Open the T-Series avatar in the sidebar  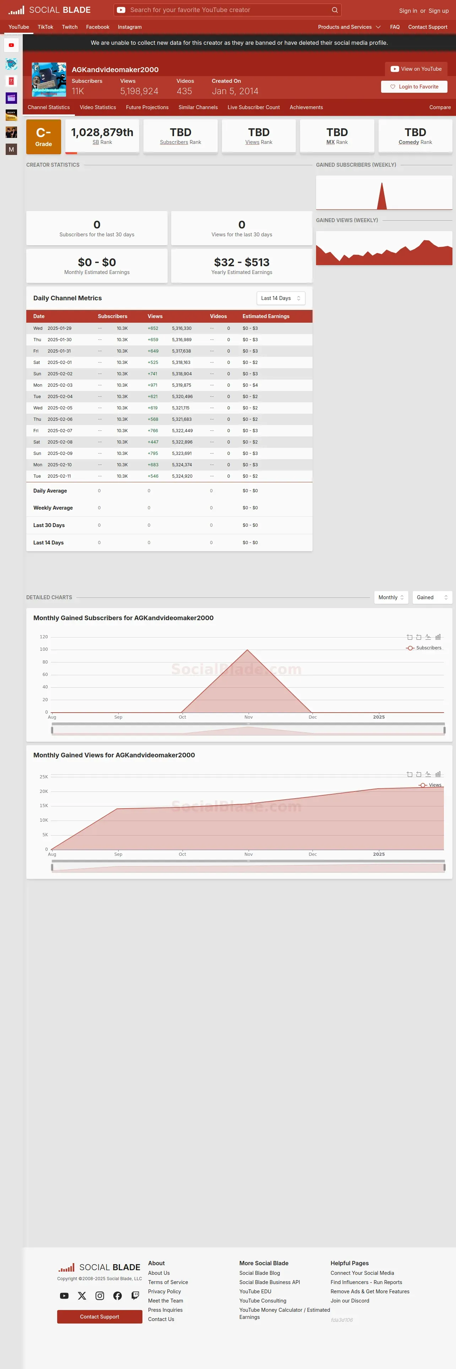[x=11, y=81]
